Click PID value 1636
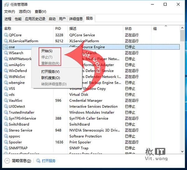 tap(59, 142)
